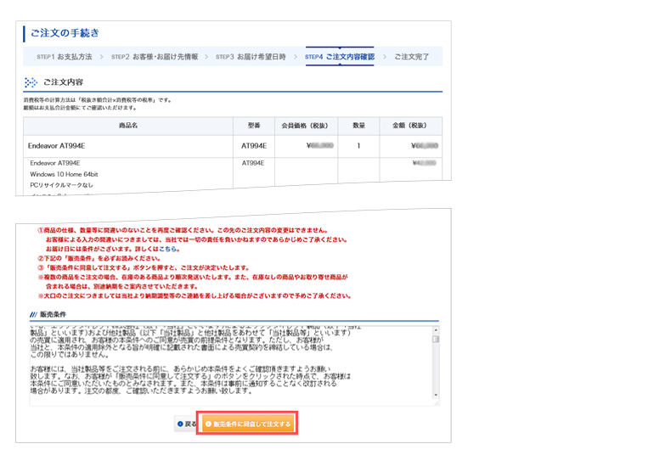Click the 金額（税抜） column header
654x461 pixels.
410,126
